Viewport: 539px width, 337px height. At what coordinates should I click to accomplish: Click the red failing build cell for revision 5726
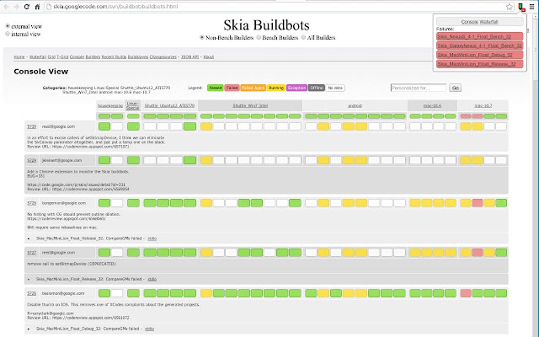click(x=466, y=294)
